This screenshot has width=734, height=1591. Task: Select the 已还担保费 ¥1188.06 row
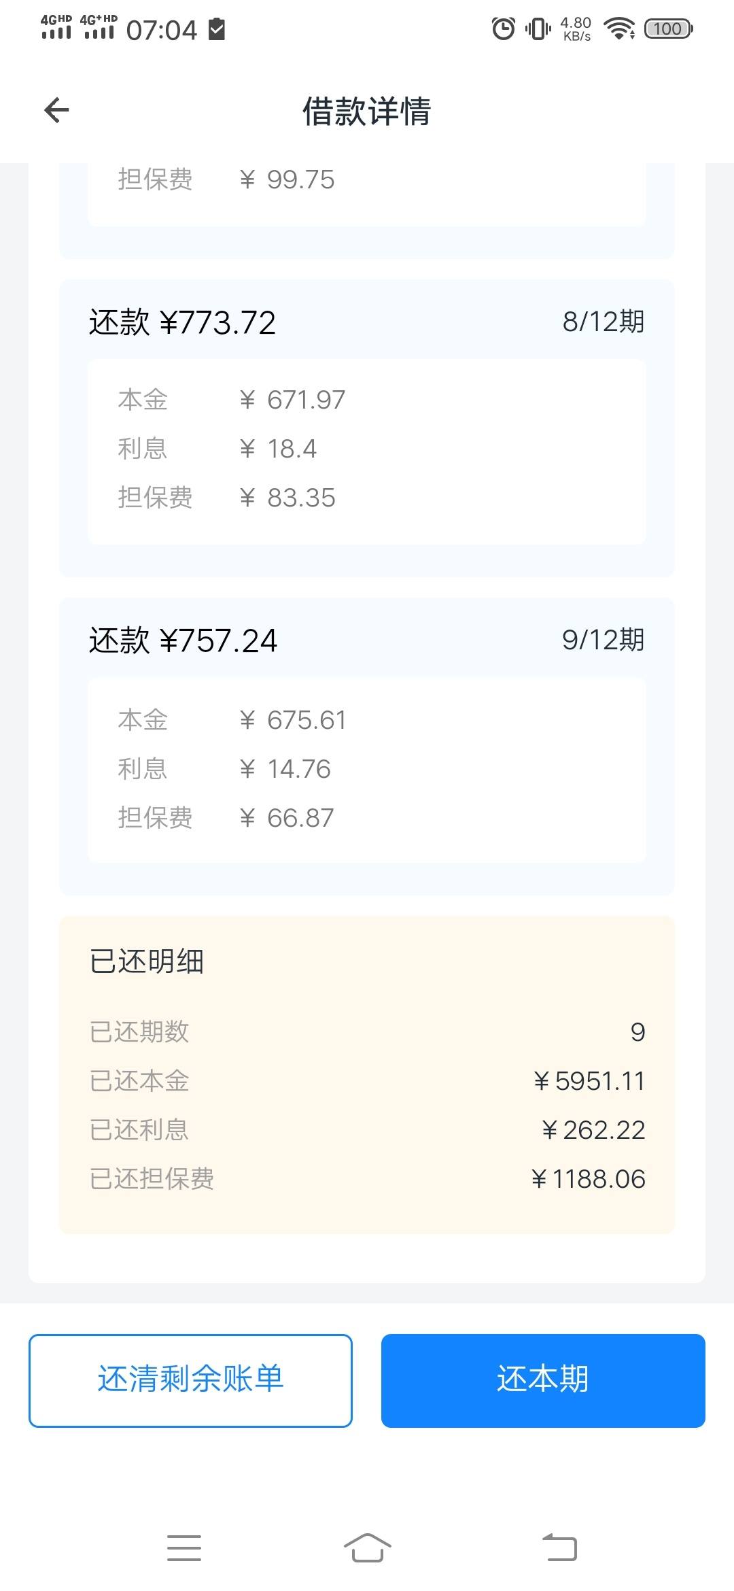coord(367,1179)
